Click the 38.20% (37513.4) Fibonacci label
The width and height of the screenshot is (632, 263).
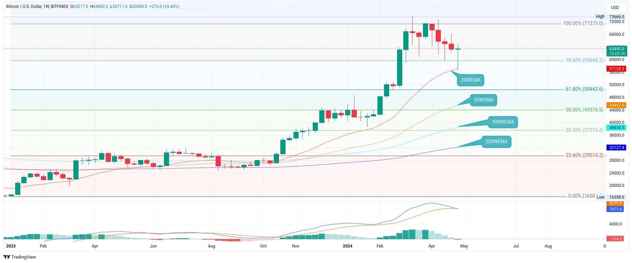coord(584,130)
